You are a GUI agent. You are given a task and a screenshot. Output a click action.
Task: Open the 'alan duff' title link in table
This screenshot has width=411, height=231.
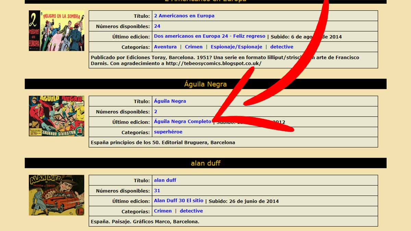pos(165,180)
